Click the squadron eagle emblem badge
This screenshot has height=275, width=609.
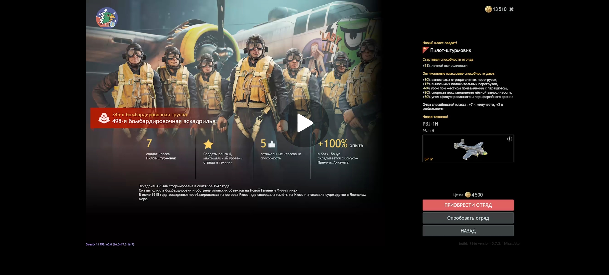[x=107, y=18]
